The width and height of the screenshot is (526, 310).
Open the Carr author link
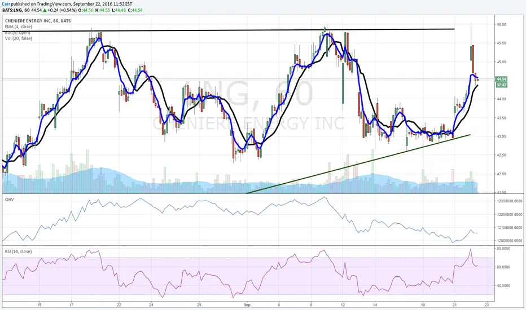coord(6,4)
